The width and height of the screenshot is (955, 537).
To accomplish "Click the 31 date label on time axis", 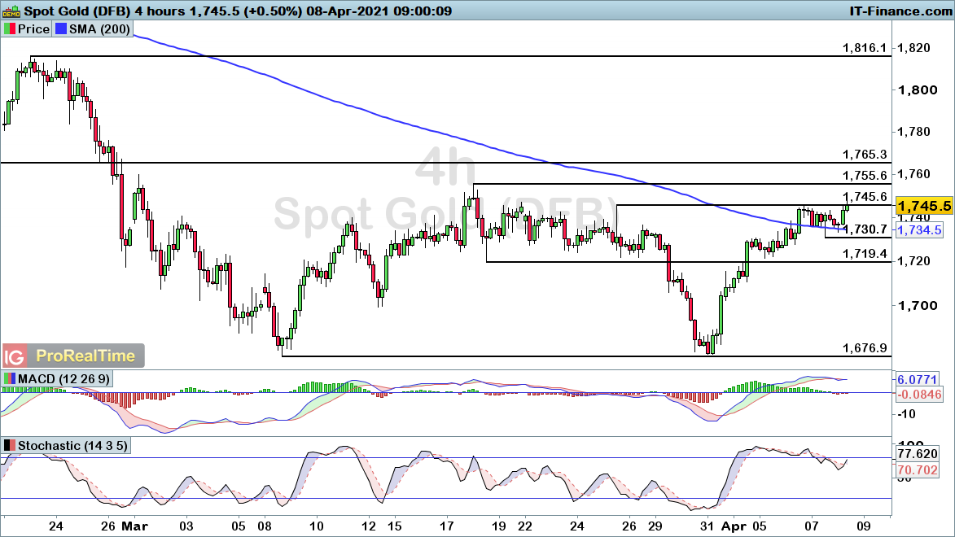I will pyautogui.click(x=707, y=526).
